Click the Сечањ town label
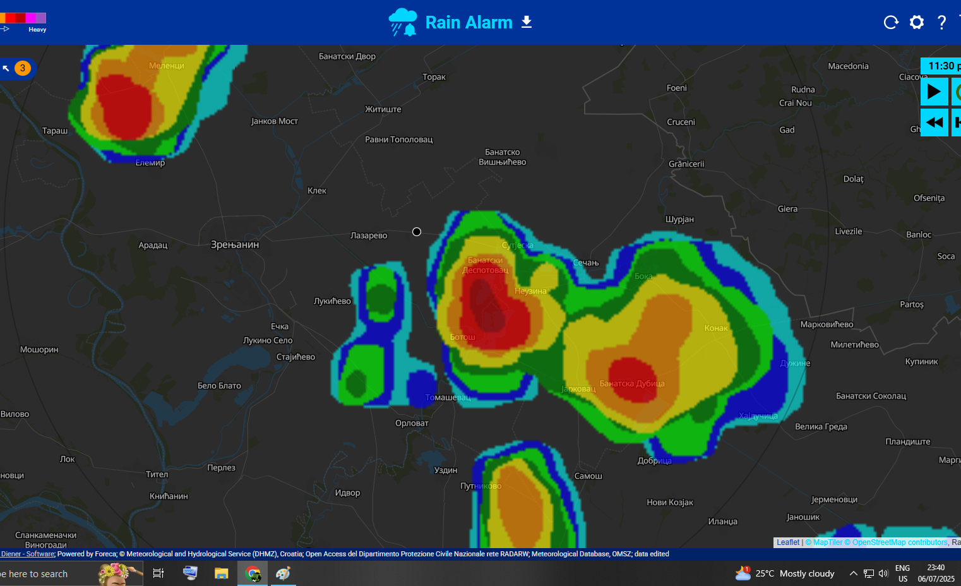 pos(586,263)
